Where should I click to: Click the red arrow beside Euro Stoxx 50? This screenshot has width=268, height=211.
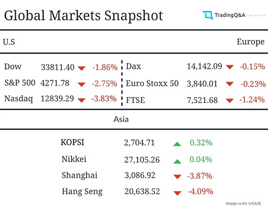pyautogui.click(x=230, y=84)
